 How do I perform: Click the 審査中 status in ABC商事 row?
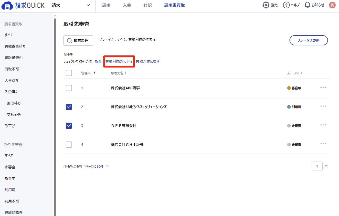click(294, 88)
